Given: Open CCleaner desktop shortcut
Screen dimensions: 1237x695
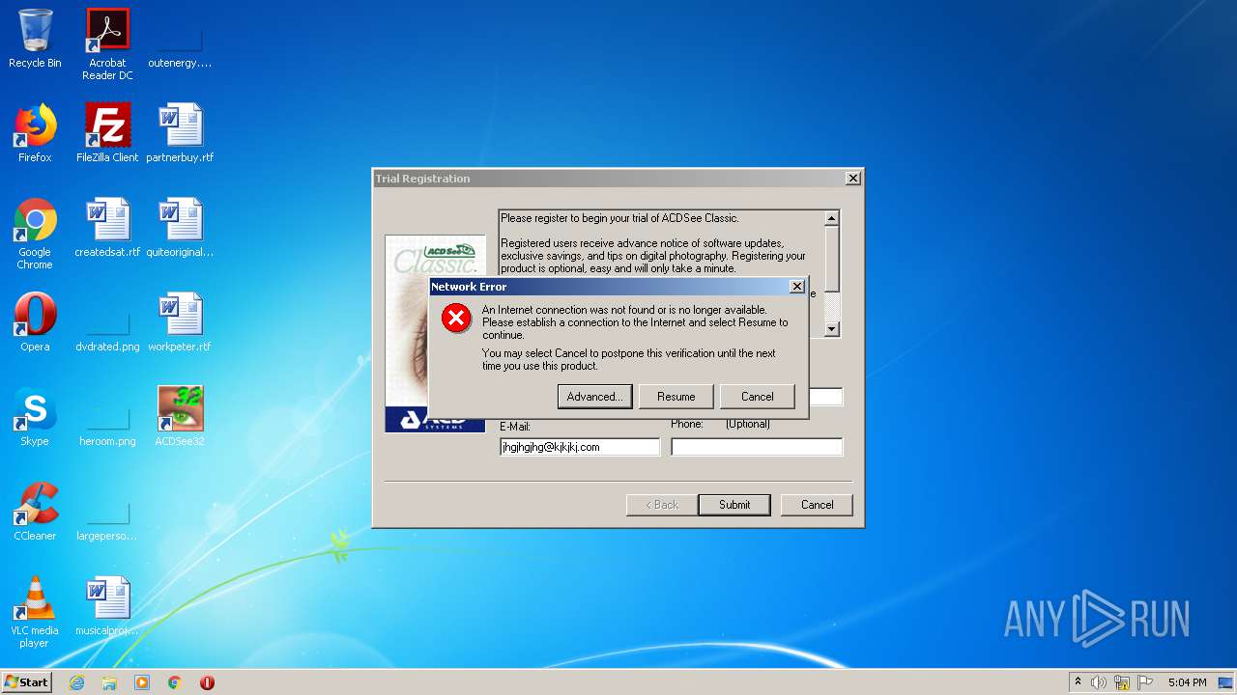Looking at the screenshot, I should (35, 512).
